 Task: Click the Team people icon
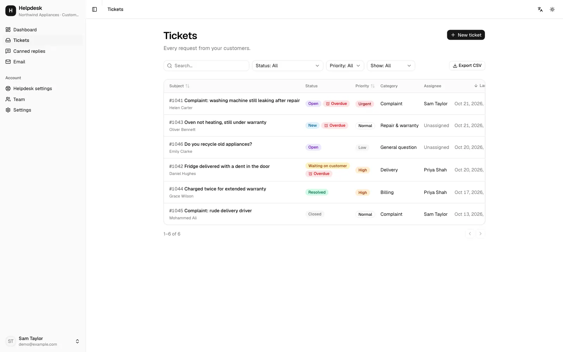[x=8, y=99]
